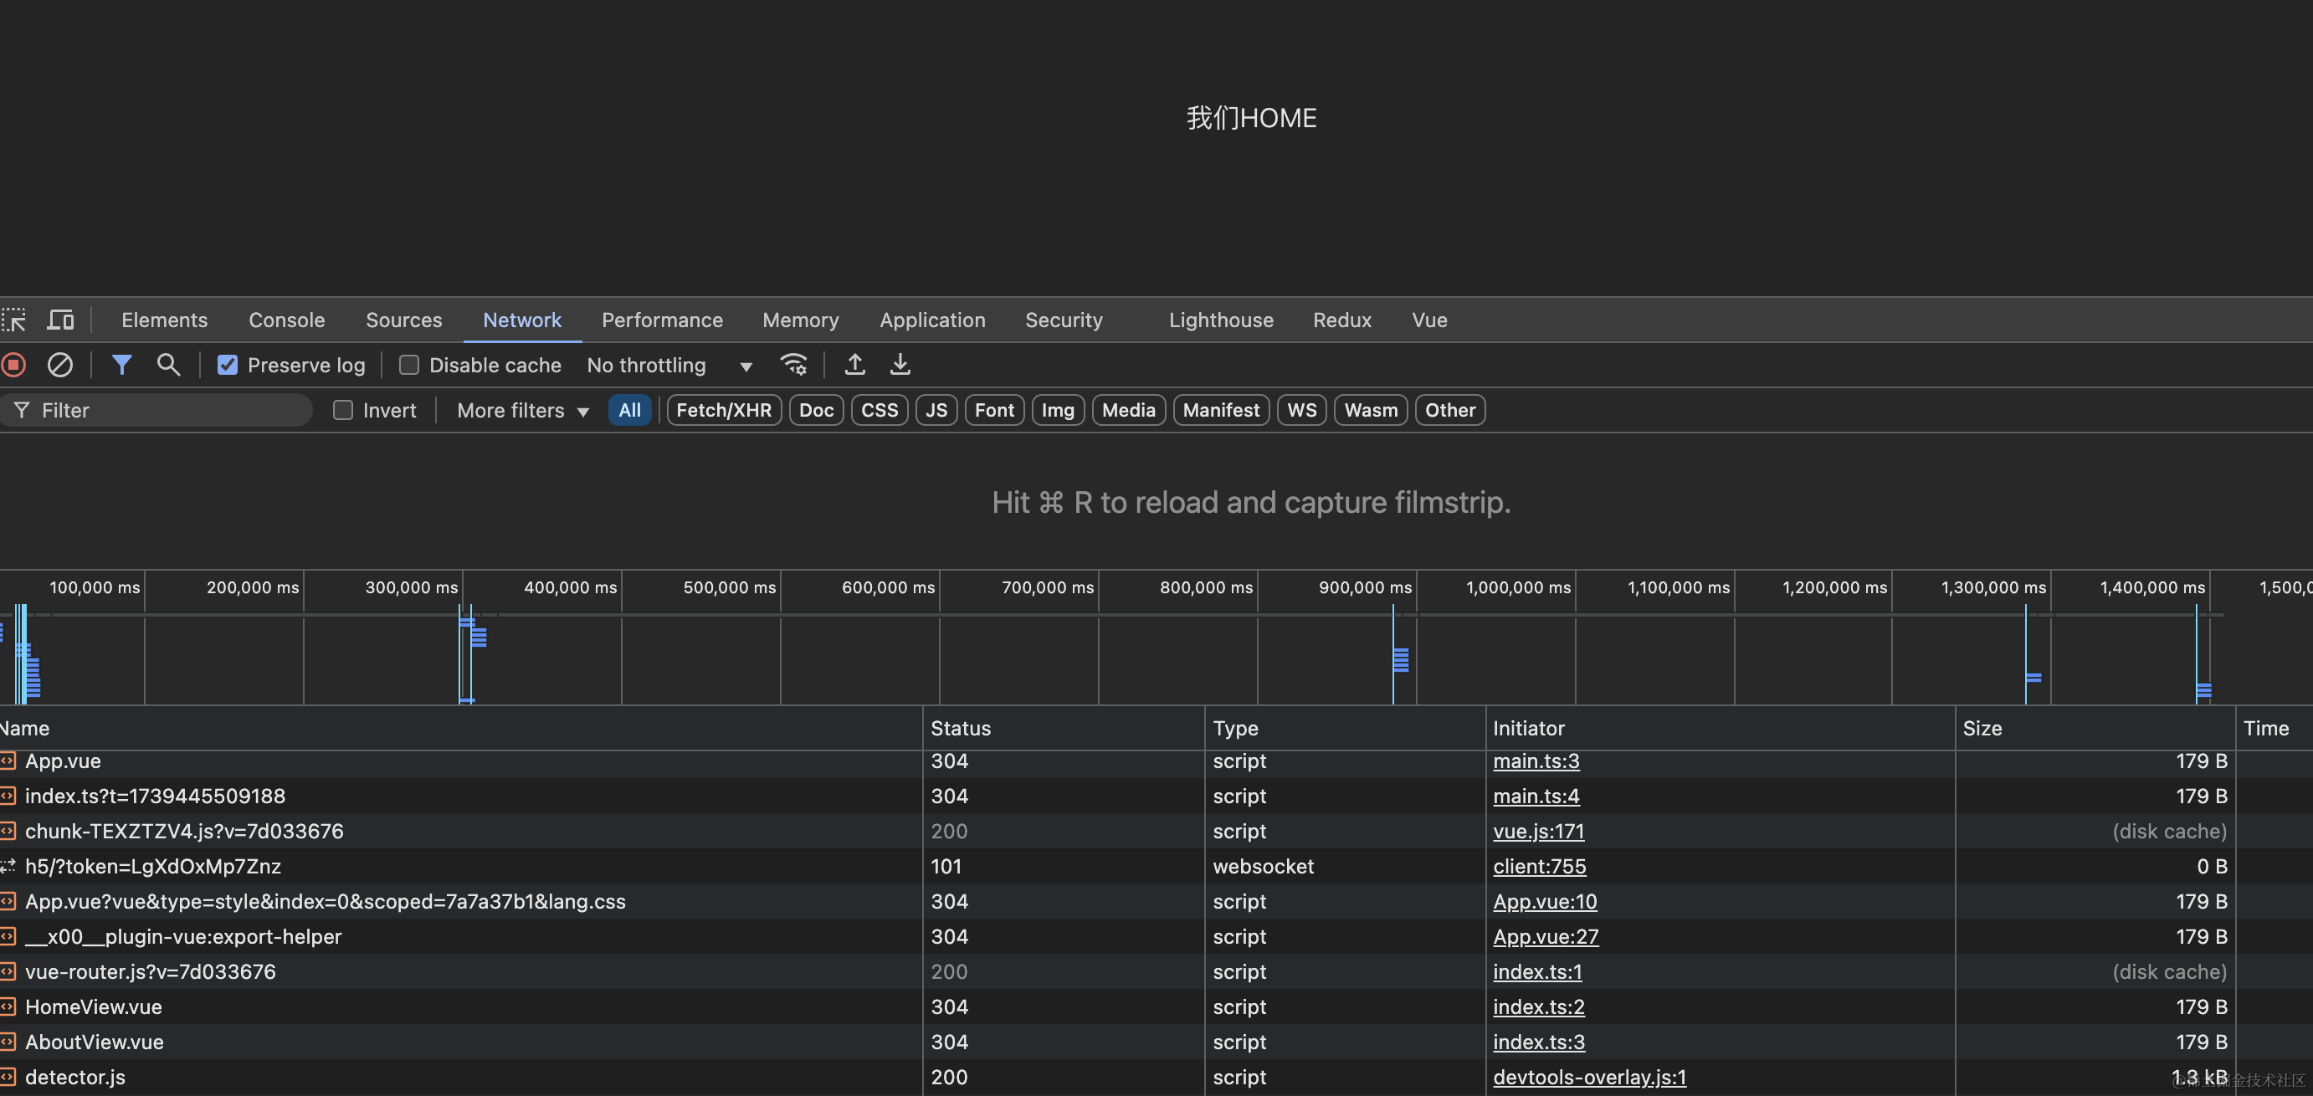The image size is (2313, 1096).
Task: Open the Lighthouse tab
Action: tap(1220, 320)
